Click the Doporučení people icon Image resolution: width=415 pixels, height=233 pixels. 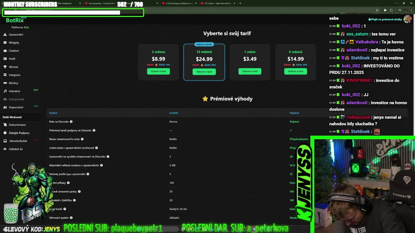click(x=5, y=107)
